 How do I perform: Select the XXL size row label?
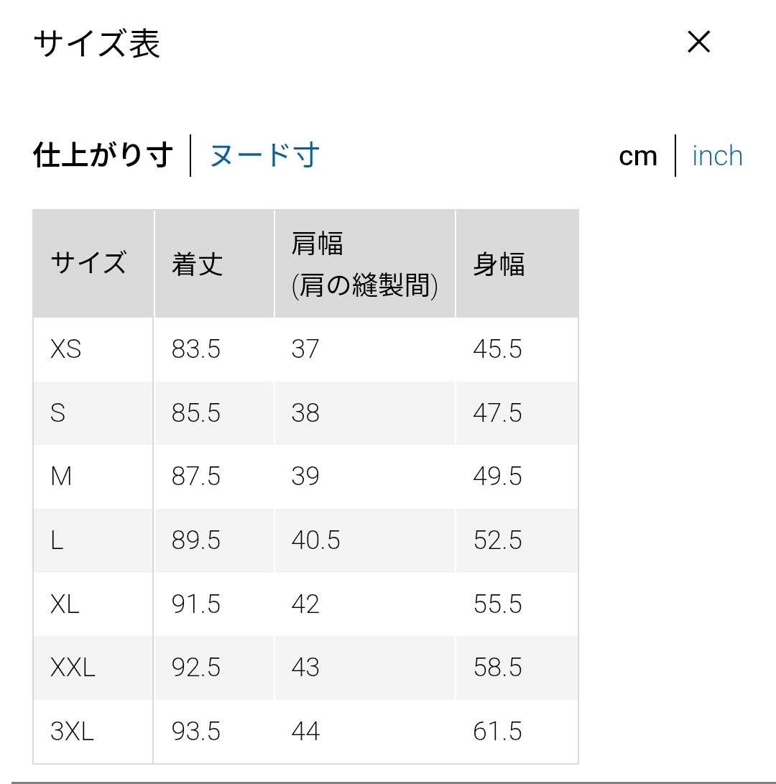pyautogui.click(x=73, y=668)
